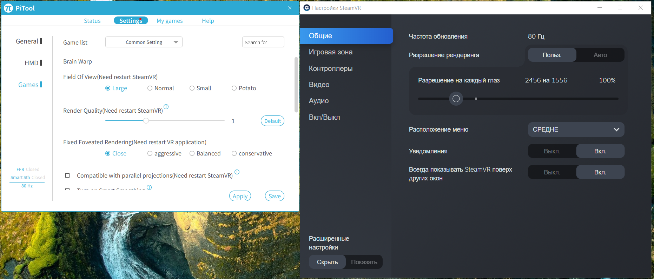654x279 pixels.
Task: Close the PiTool window
Action: 290,8
